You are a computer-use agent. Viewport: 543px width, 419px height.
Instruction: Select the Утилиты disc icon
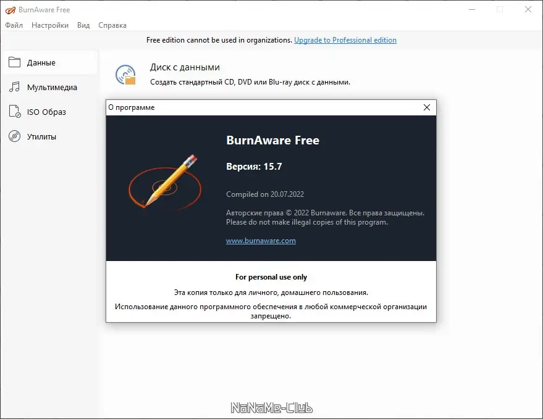pos(14,136)
